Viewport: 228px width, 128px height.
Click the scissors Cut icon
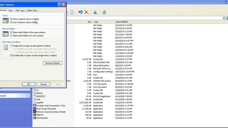[95, 12]
